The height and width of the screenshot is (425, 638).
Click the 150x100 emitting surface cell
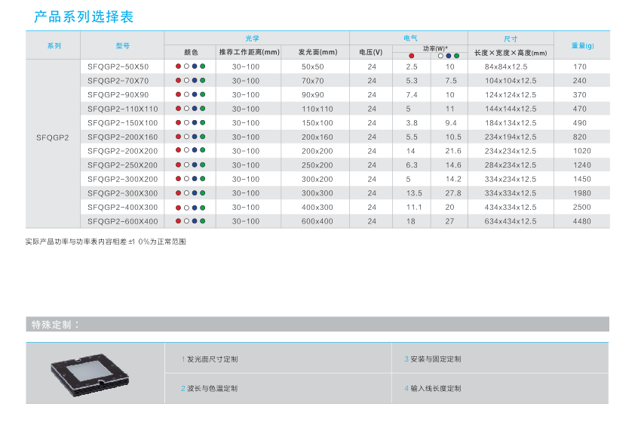[x=317, y=122]
